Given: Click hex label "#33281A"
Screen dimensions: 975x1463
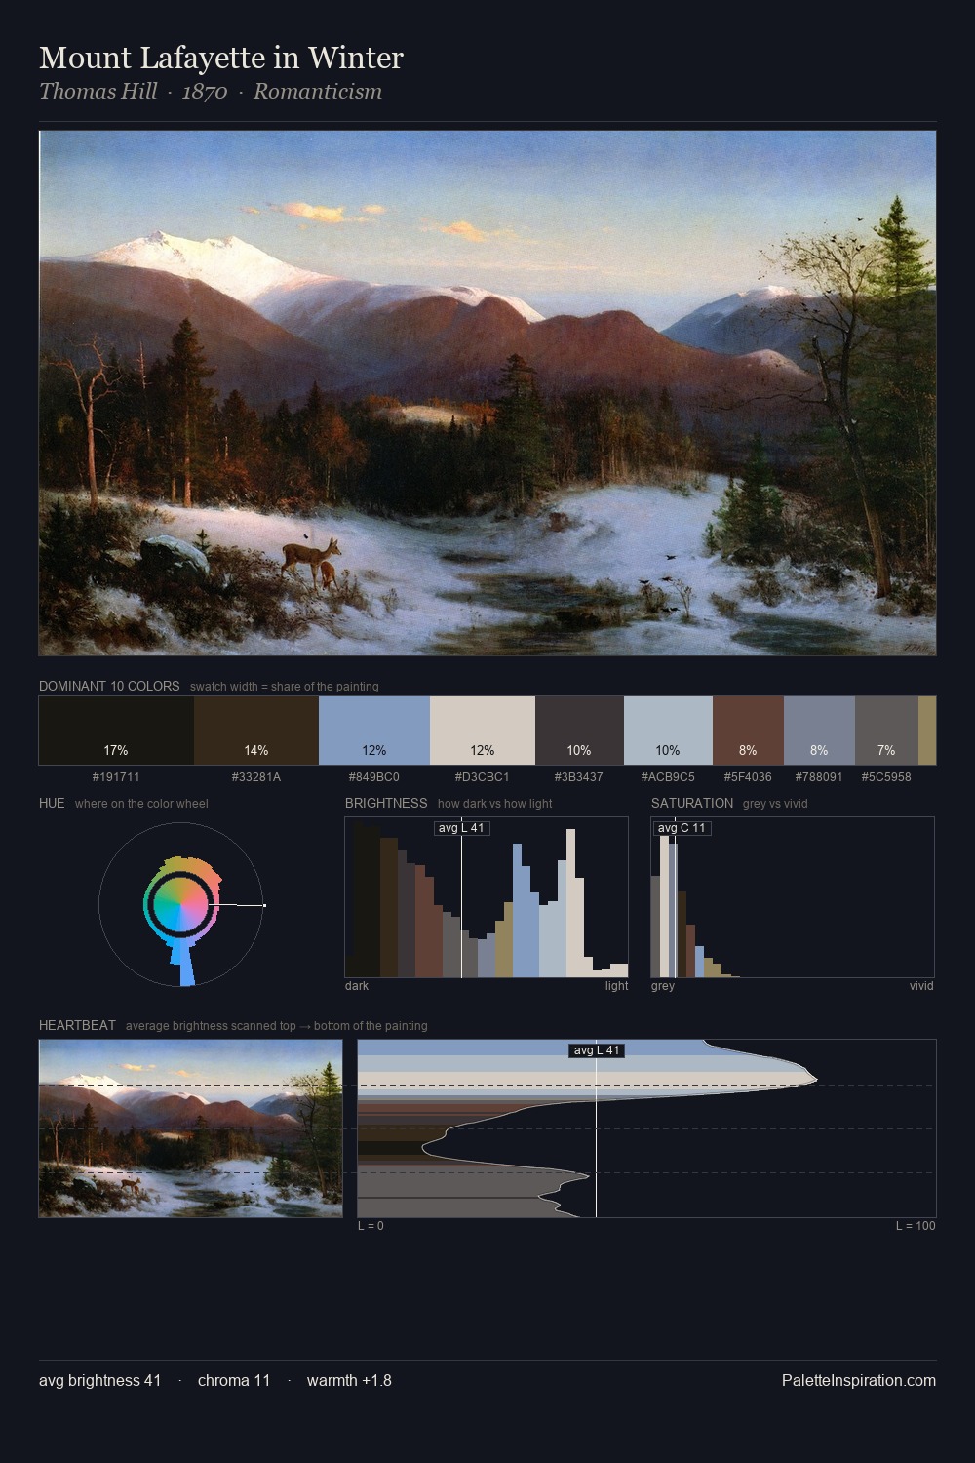Looking at the screenshot, I should coord(256,777).
